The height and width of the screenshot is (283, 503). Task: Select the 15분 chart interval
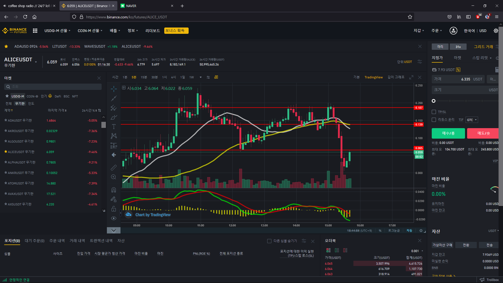point(144,77)
